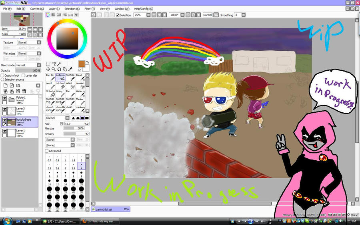Enable the Advanced brush settings checkbox
Image resolution: width=360 pixels, height=225 pixels.
coord(47,151)
